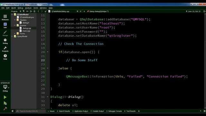This screenshot has width=206, height=116.
Task: Fold the else block at line 24
Action: [48, 68]
